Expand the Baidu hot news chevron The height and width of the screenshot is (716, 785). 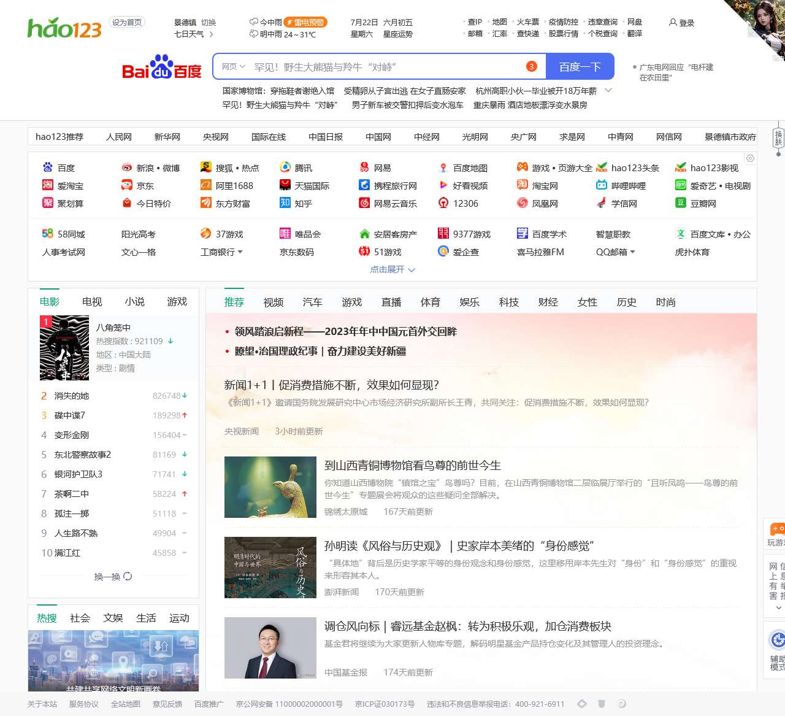(608, 90)
